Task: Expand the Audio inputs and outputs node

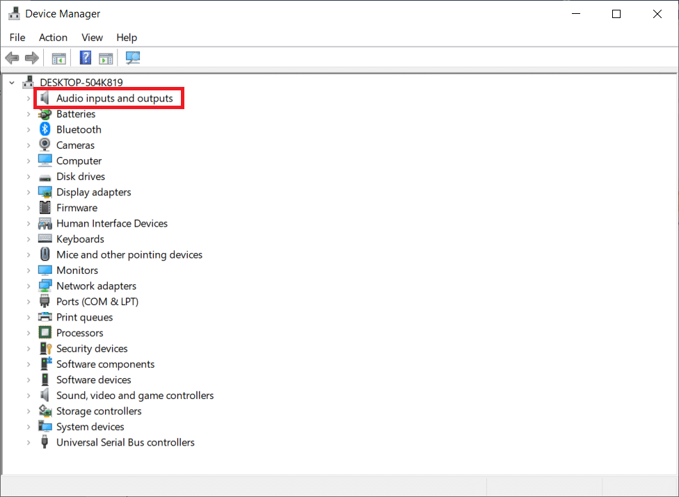Action: coord(29,99)
